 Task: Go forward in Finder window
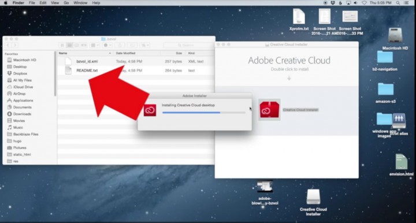click(15, 45)
